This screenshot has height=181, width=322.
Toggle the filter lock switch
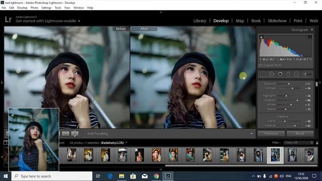(317, 143)
